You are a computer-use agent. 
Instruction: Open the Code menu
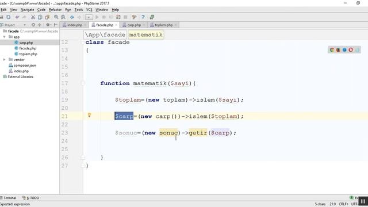pos(41,10)
